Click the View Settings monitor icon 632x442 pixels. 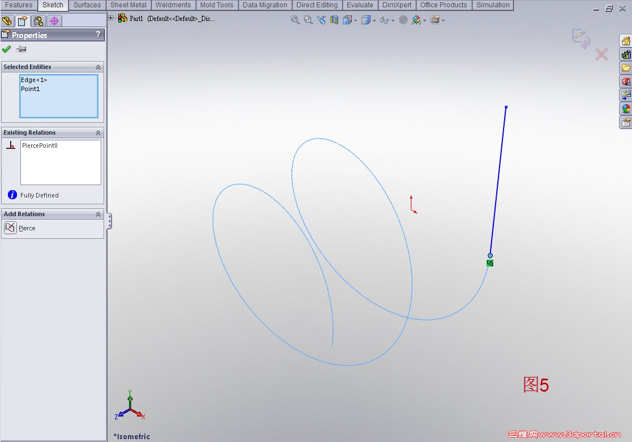tap(435, 20)
